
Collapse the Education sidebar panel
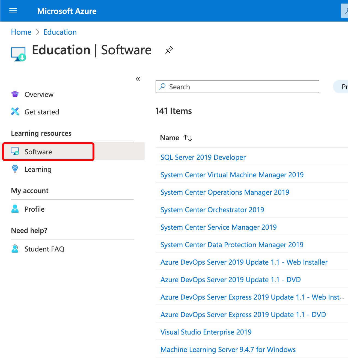[x=138, y=79]
